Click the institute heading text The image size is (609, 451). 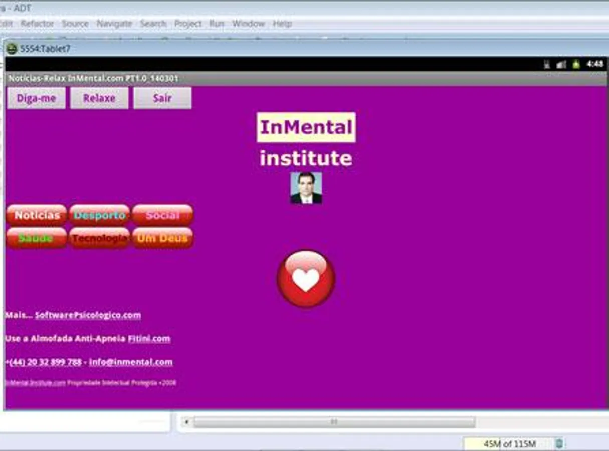306,158
